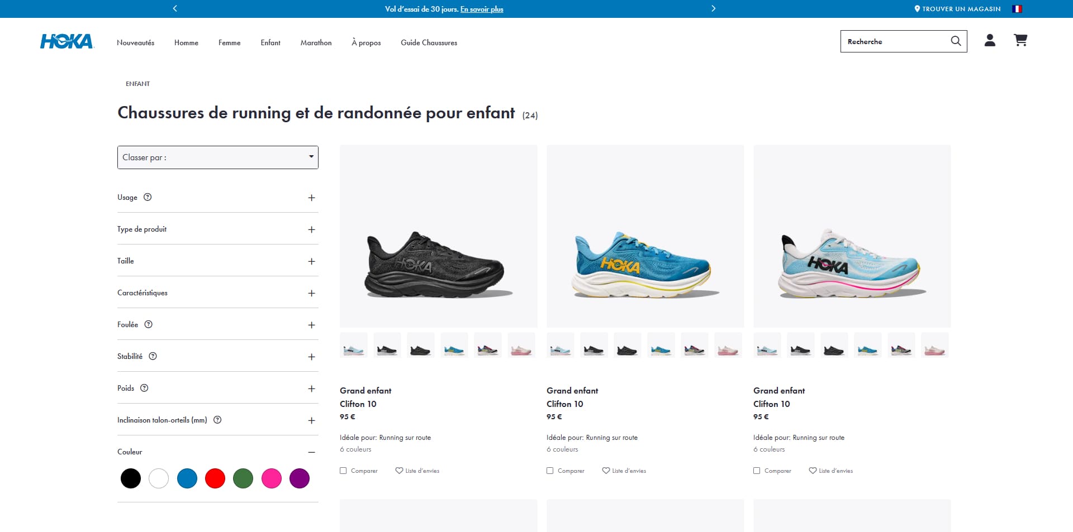This screenshot has width=1073, height=532.
Task: Open store locator pin icon
Action: click(x=917, y=9)
